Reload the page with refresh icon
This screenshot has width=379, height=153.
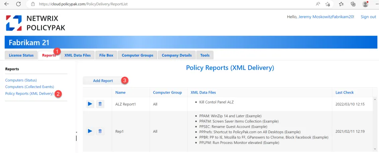pyautogui.click(x=18, y=4)
